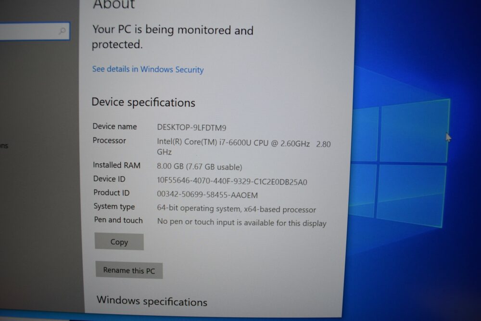Click the Rename this PC button
The image size is (481, 321).
129,270
